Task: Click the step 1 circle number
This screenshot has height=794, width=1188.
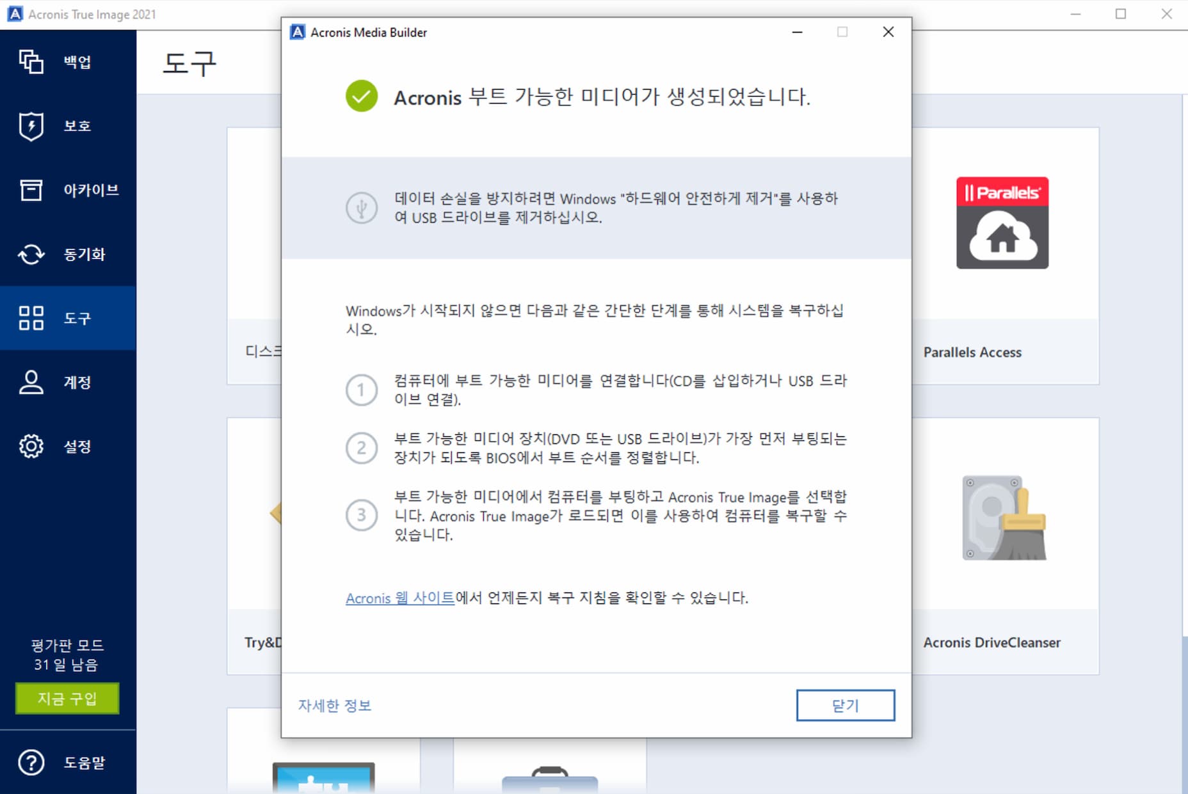Action: (x=362, y=390)
